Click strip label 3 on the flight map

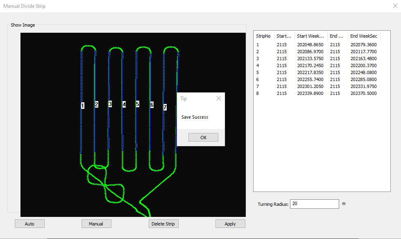(x=110, y=104)
